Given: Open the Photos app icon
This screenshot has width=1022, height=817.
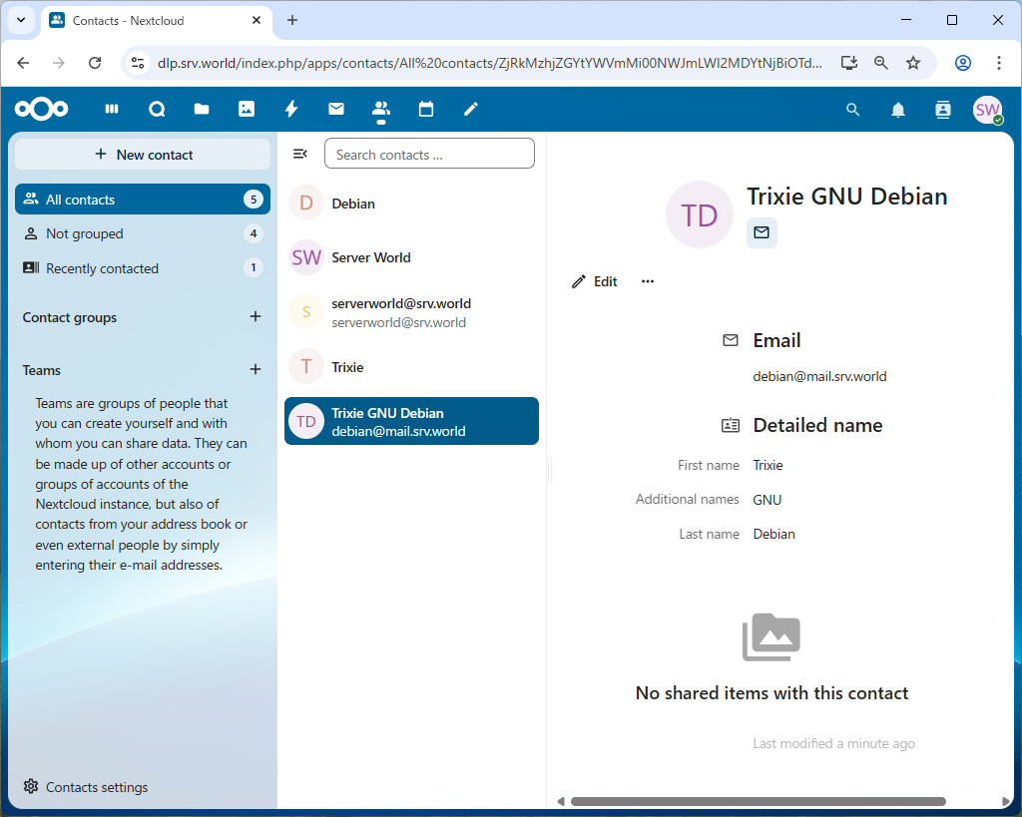Looking at the screenshot, I should tap(247, 110).
